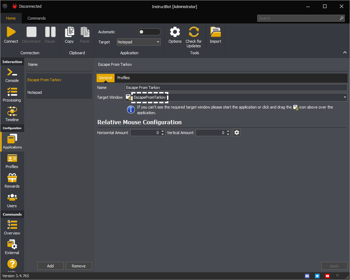Viewport: 350px width, 280px height.
Task: Click the Name column header
Action: (33, 64)
